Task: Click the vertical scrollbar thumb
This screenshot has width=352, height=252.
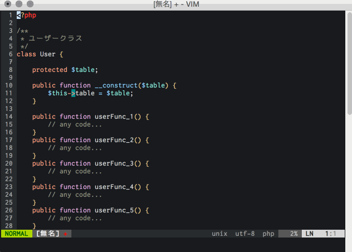Action: click(350, 64)
